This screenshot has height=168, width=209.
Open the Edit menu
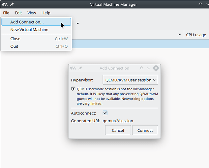[19, 13]
